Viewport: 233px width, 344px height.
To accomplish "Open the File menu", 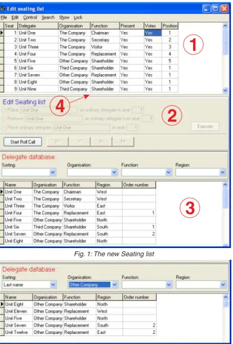I will click(3, 17).
